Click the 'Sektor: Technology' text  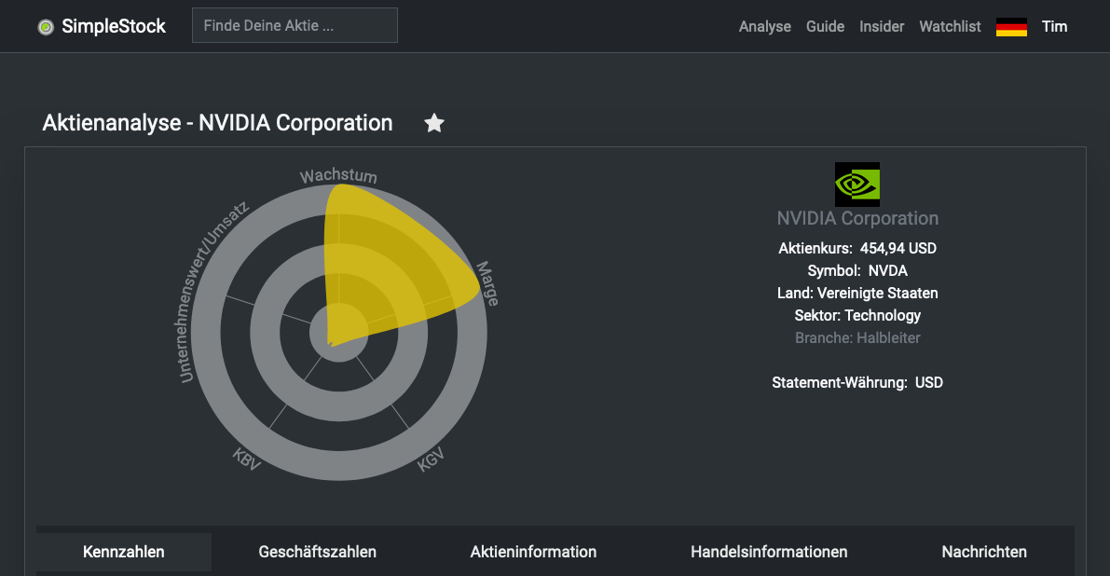coord(857,316)
